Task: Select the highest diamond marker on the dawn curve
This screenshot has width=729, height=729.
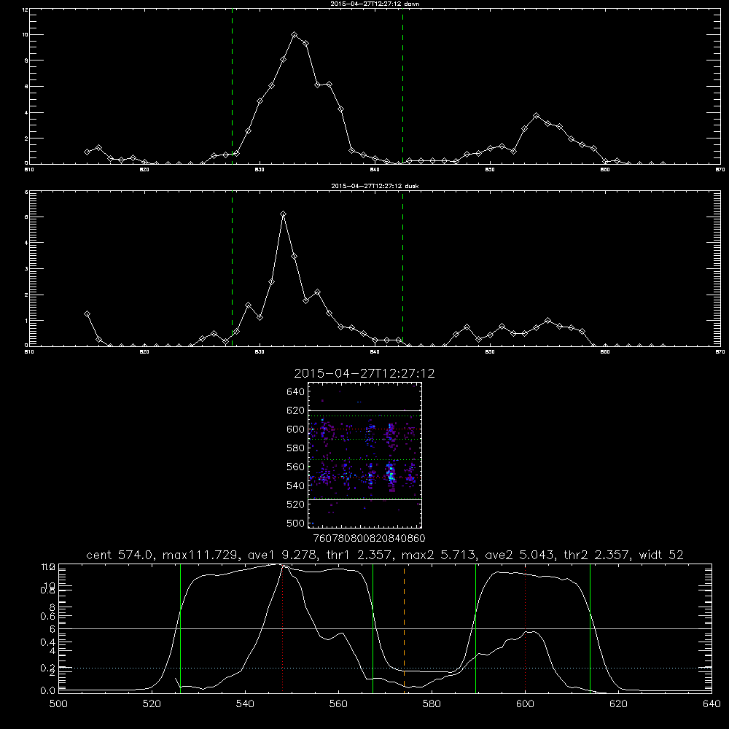Action: point(295,35)
